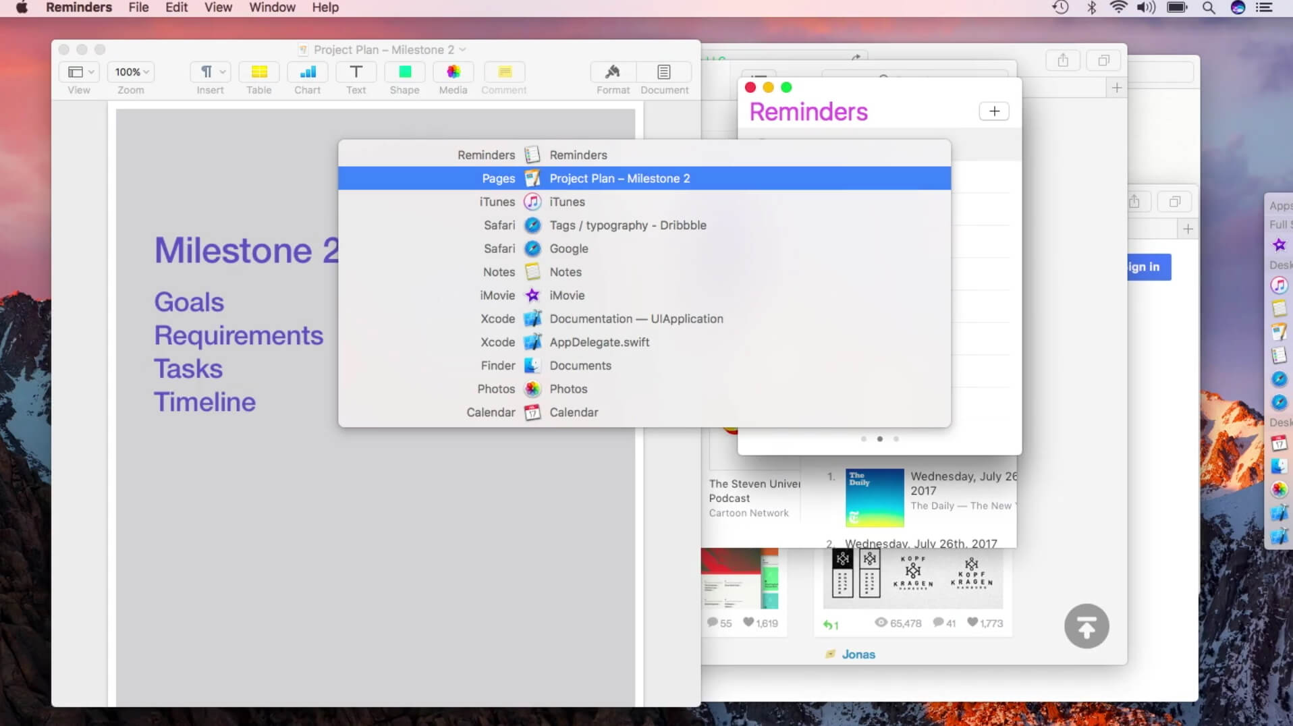The width and height of the screenshot is (1293, 726).
Task: Click the 1,773 likes heart count
Action: 985,623
